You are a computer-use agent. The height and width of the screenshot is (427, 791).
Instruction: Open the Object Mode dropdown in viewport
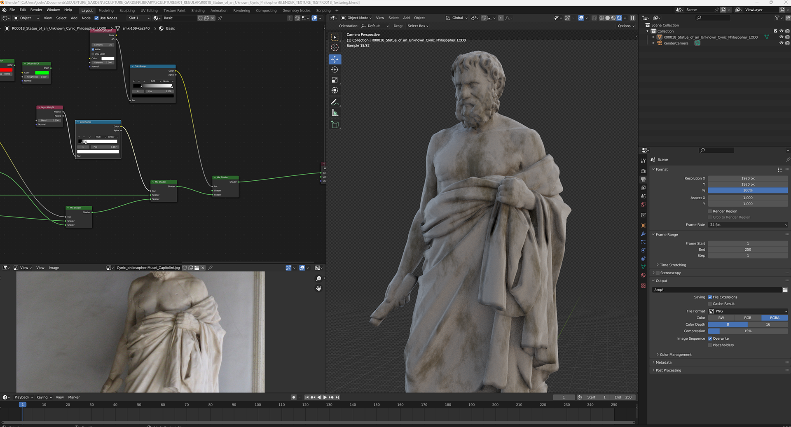click(356, 18)
